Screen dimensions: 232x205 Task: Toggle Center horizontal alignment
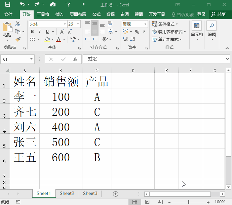tap(95, 32)
